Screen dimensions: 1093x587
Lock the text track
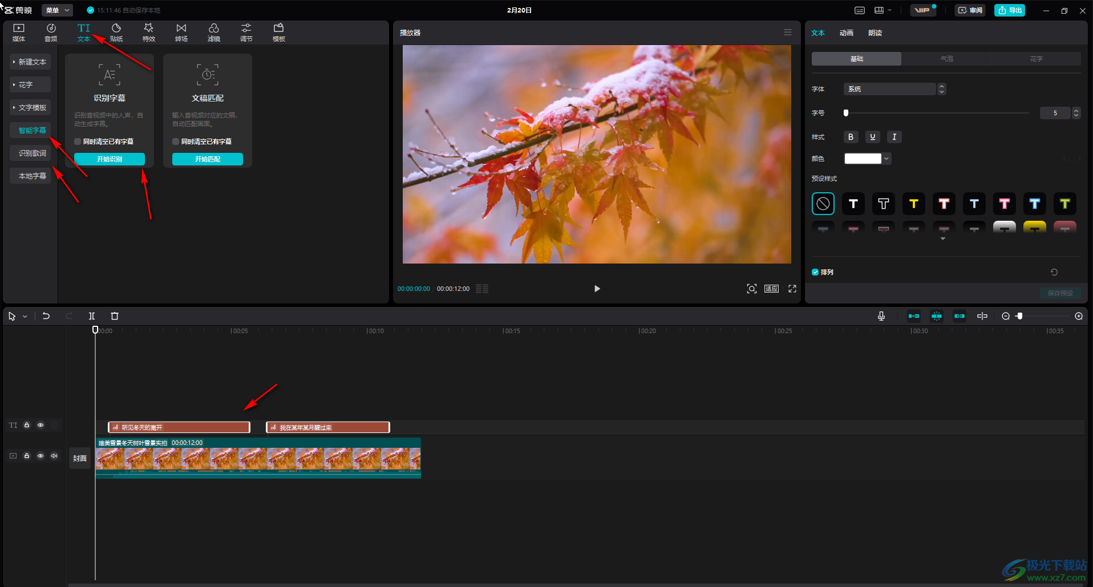click(27, 425)
